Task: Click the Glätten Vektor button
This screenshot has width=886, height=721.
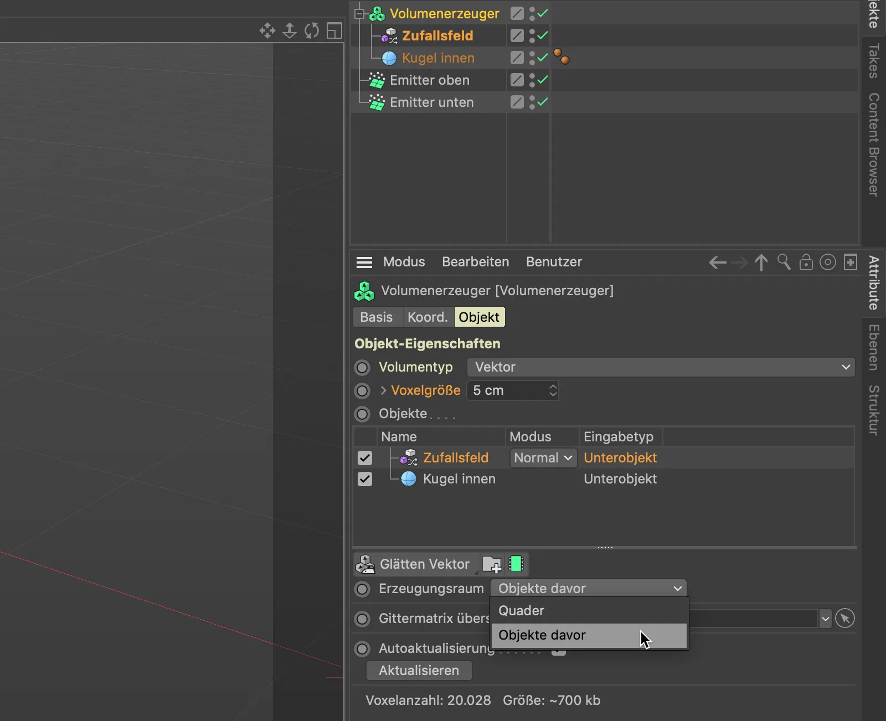Action: 416,564
